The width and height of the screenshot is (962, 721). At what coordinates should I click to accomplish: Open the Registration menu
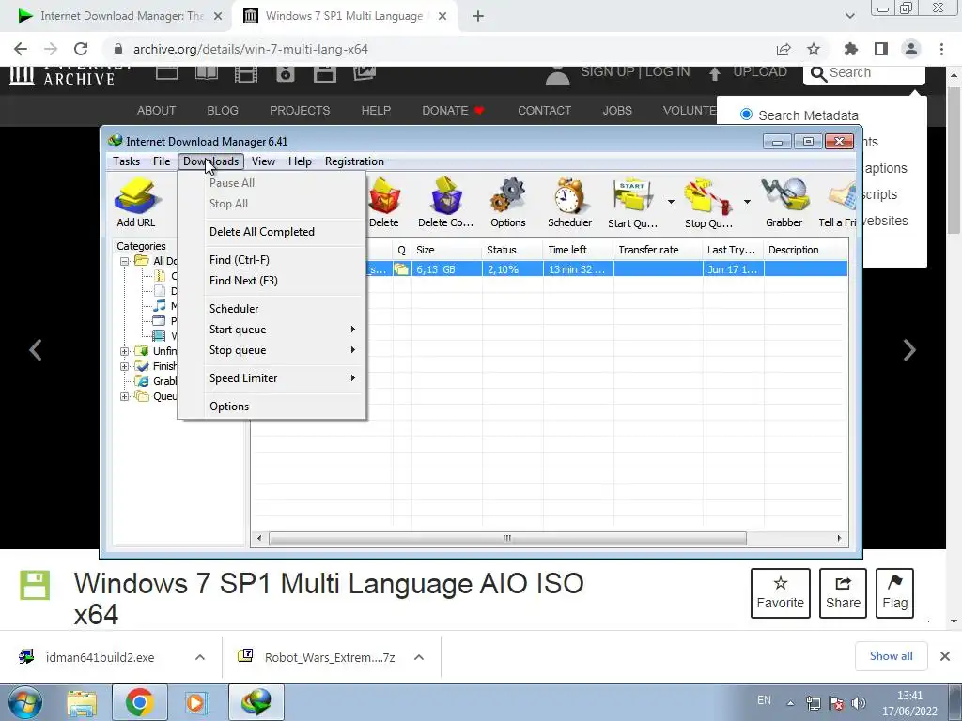pos(354,161)
